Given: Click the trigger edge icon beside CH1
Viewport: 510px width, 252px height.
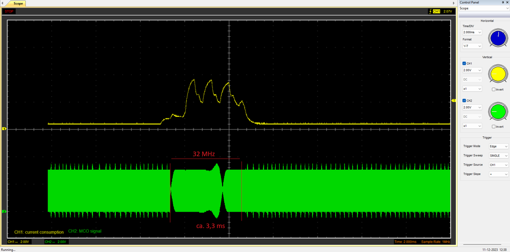Looking at the screenshot, I should click(x=430, y=11).
